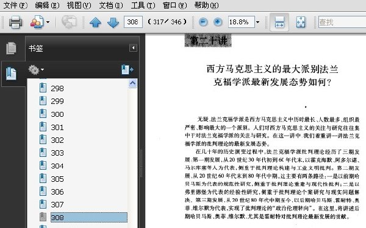Select the highlighted bookmark 308
Screen dimensions: 366x228
89,217
